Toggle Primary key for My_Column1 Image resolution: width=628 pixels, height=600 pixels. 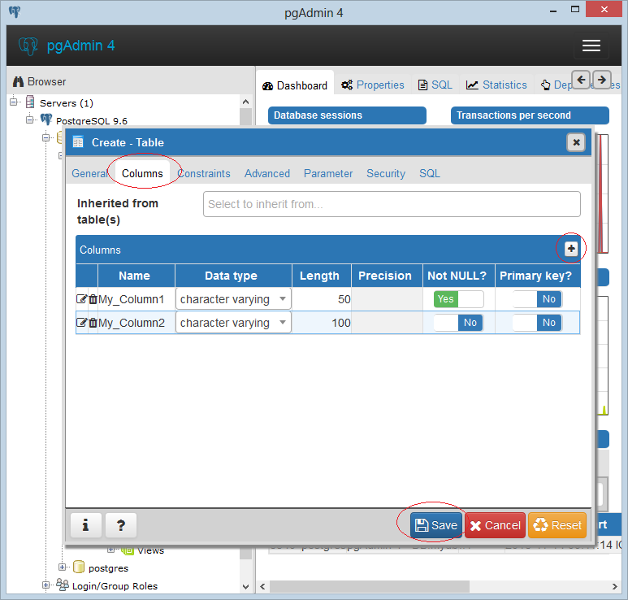(538, 299)
